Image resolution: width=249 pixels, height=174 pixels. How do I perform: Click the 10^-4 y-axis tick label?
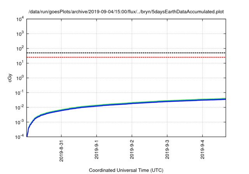click(x=19, y=137)
